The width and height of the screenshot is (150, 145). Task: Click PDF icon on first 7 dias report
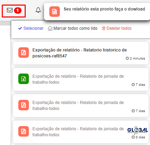click(24, 105)
